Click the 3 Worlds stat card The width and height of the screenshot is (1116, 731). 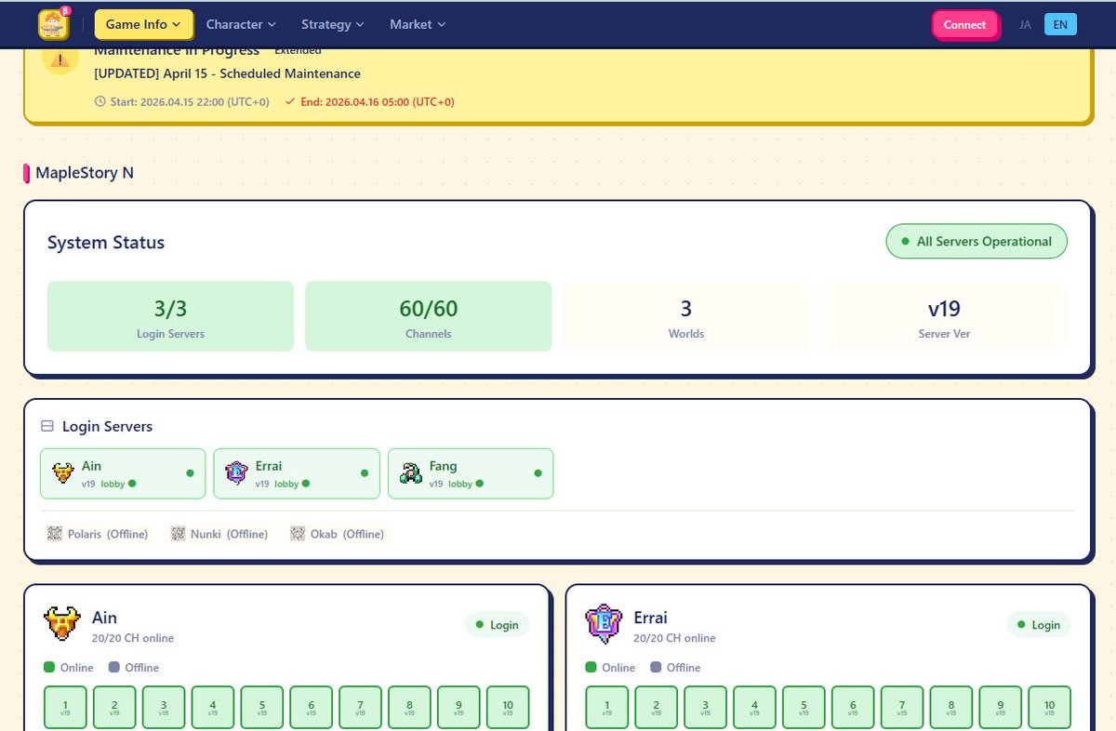686,317
